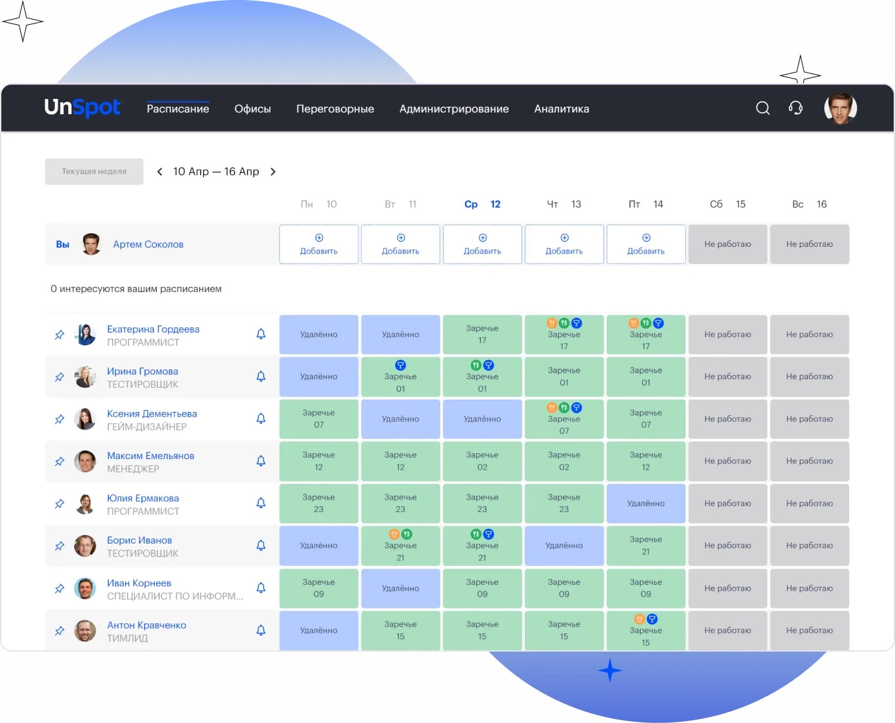The height and width of the screenshot is (723, 895).
Task: Click Текущая неделя button
Action: 94,172
